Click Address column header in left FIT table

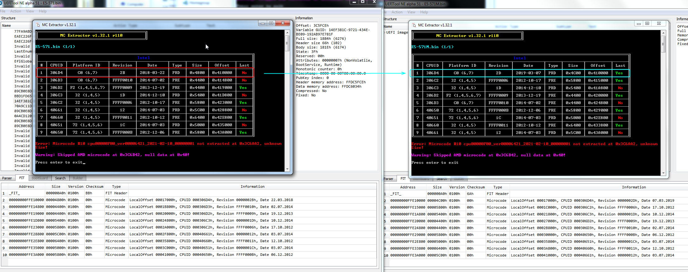(x=26, y=187)
